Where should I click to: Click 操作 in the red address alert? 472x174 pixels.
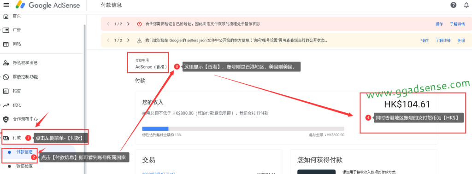[x=439, y=24]
